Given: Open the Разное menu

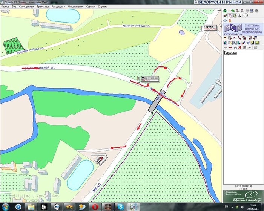Looking at the screenshot, I should [x=6, y=6].
